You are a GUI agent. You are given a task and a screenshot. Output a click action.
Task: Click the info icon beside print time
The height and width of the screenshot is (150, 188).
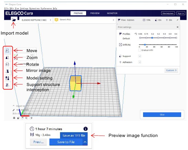(85, 129)
